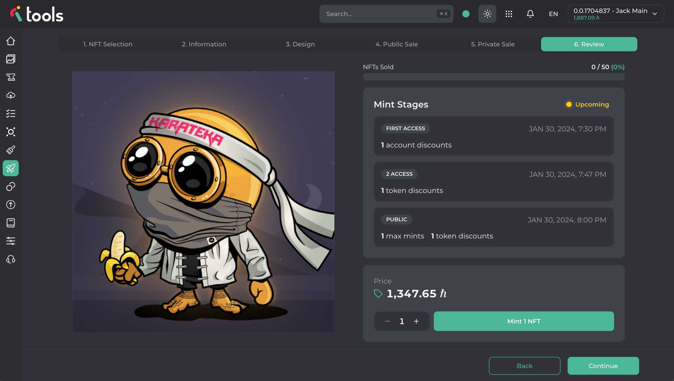674x381 pixels.
Task: Select the rocket launchpad sidebar icon
Action: [11, 168]
